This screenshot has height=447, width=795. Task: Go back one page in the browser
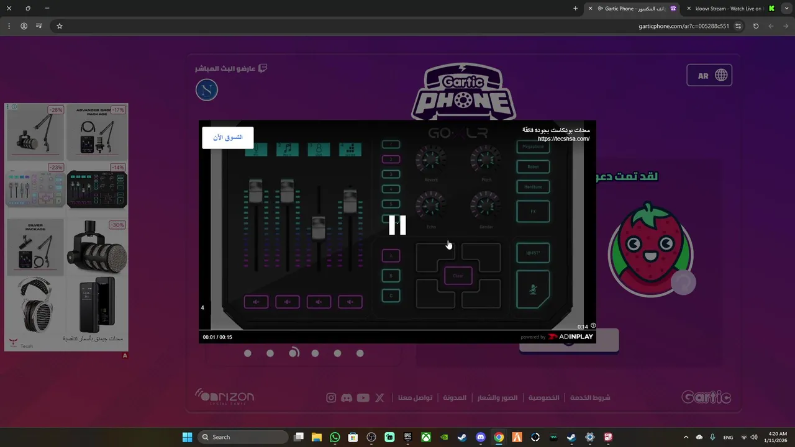(786, 26)
